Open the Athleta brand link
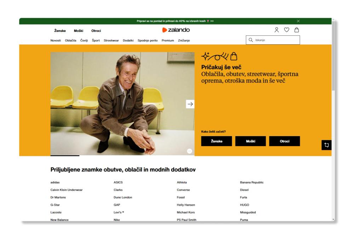 [x=182, y=182]
